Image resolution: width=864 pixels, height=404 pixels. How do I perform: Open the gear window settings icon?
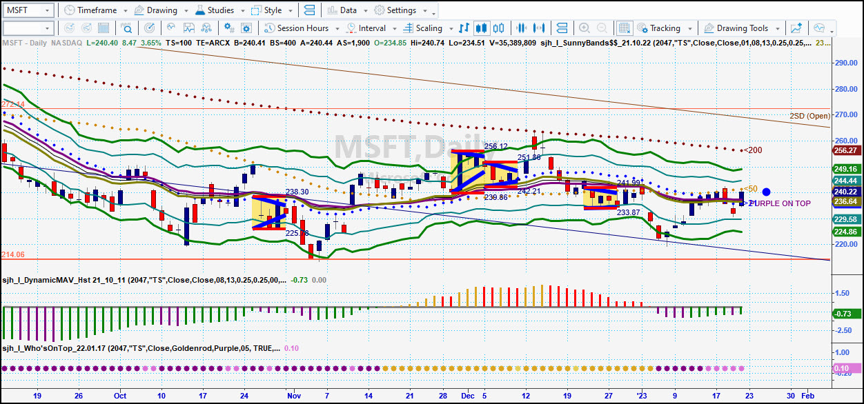247,28
